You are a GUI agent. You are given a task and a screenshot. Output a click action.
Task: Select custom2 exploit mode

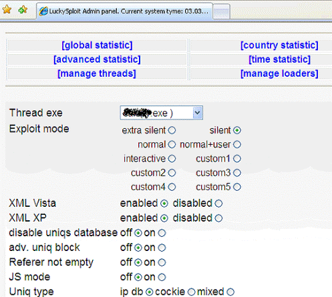coord(172,173)
